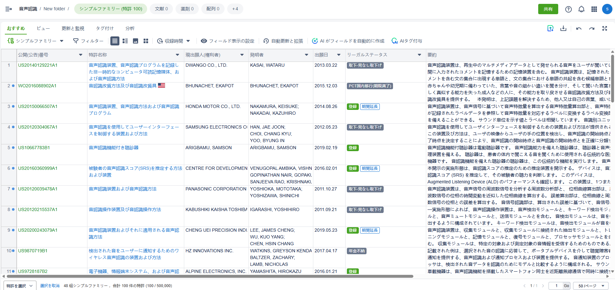This screenshot has width=615, height=290.
Task: Switch to grid card view layout
Action: pyautogui.click(x=146, y=41)
